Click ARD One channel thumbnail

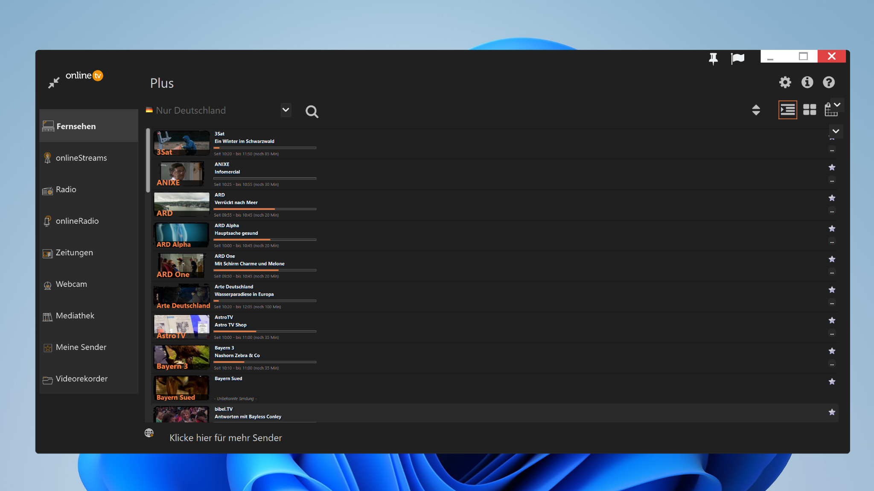[x=182, y=266]
